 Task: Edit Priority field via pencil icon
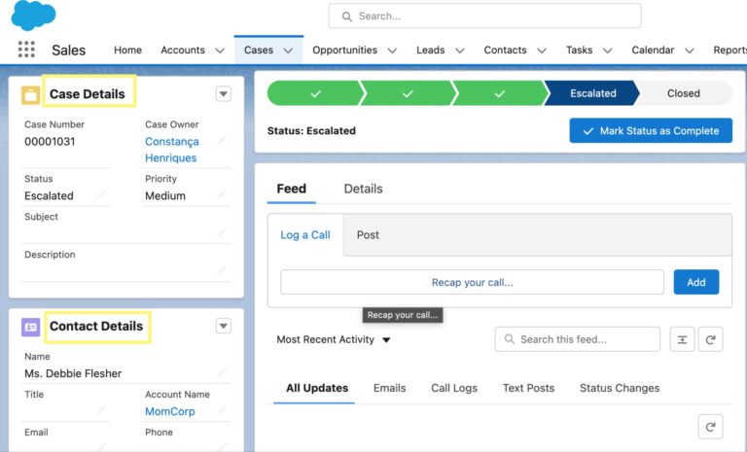pyautogui.click(x=222, y=194)
